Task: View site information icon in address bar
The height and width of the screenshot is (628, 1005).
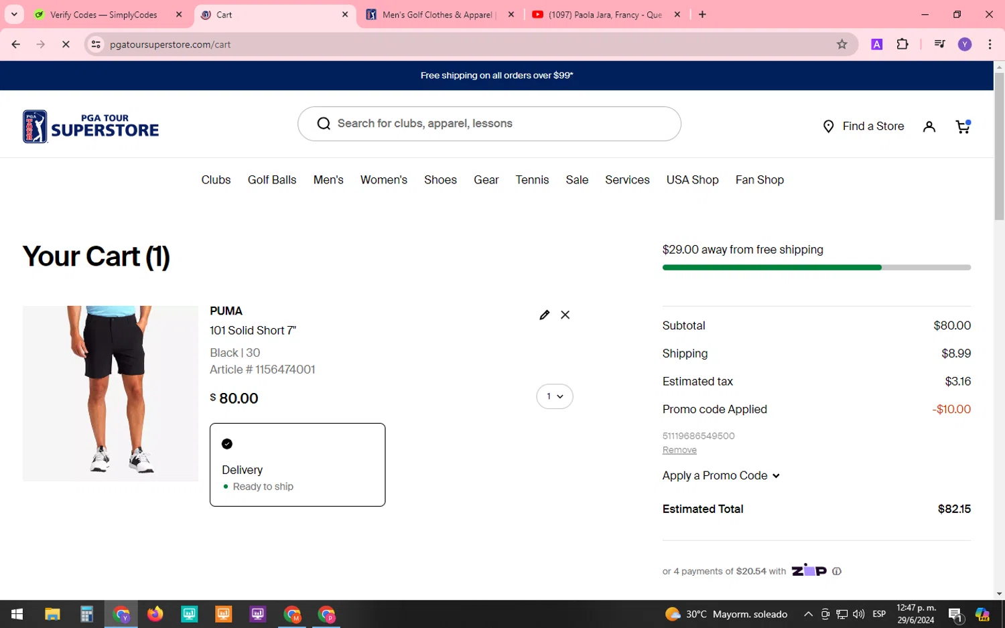Action: 96,44
